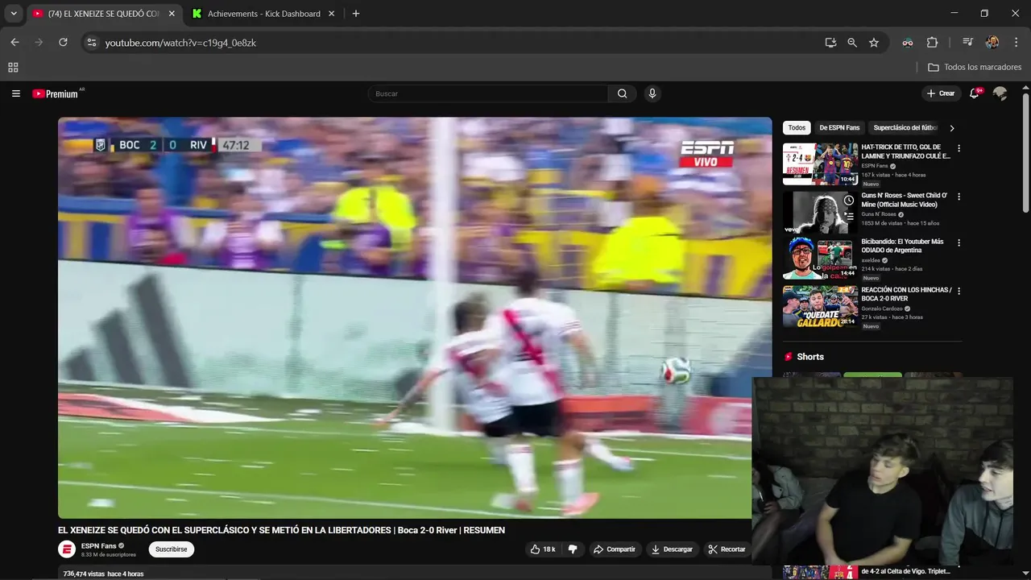
Task: Close the YouTube tab
Action: [172, 14]
